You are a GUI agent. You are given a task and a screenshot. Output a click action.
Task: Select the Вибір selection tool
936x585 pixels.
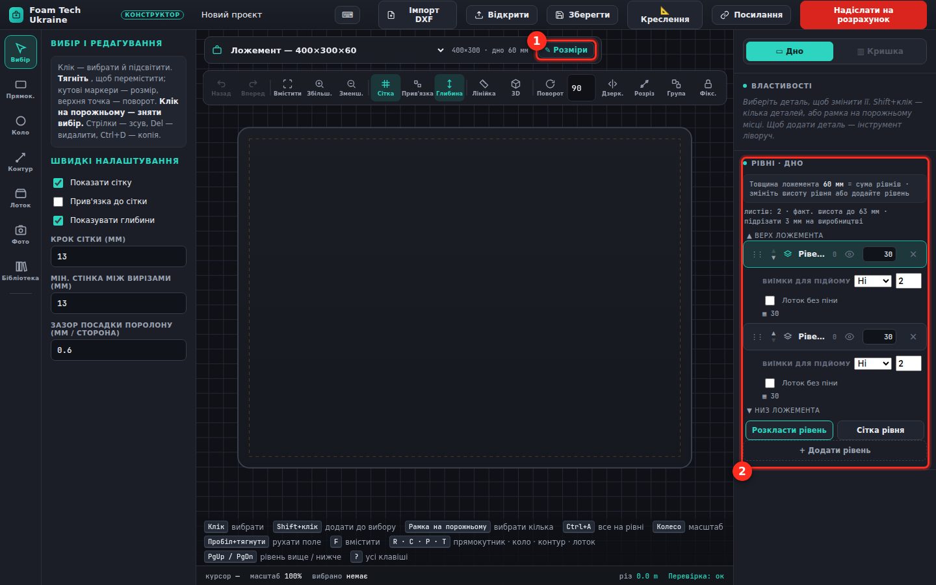pyautogui.click(x=20, y=52)
